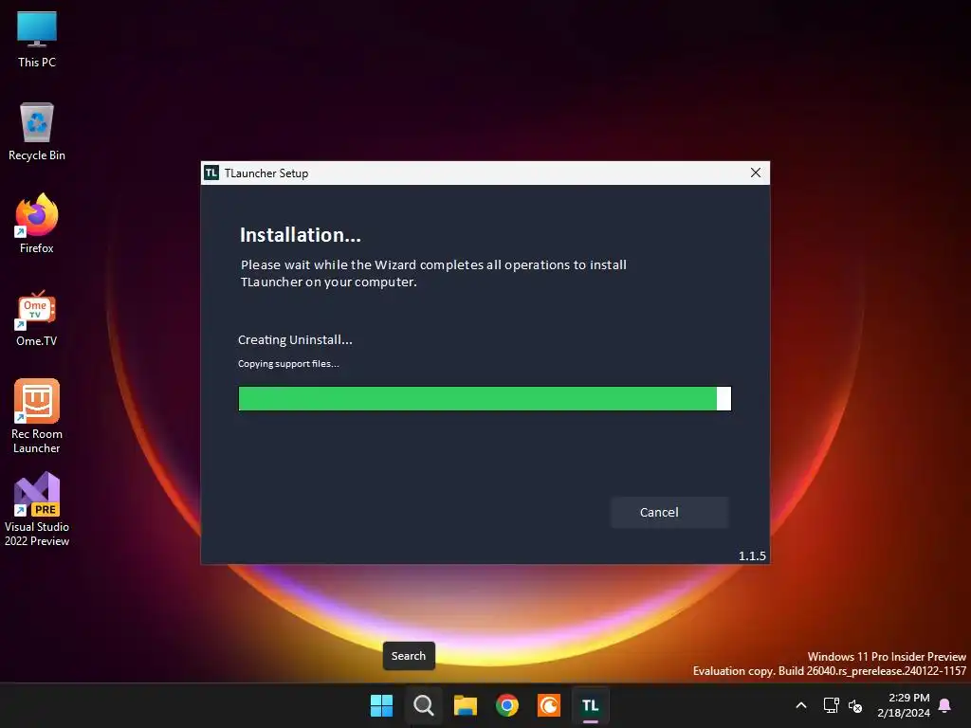Show hidden system tray icons
Image resolution: width=971 pixels, height=728 pixels.
800,705
